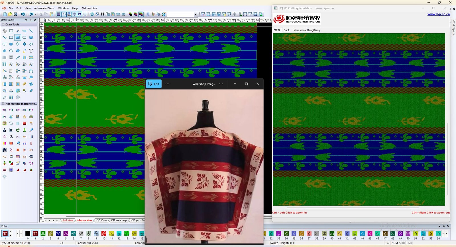Toggle the needle outline toolbar button
The image size is (456, 247).
coord(80,14)
